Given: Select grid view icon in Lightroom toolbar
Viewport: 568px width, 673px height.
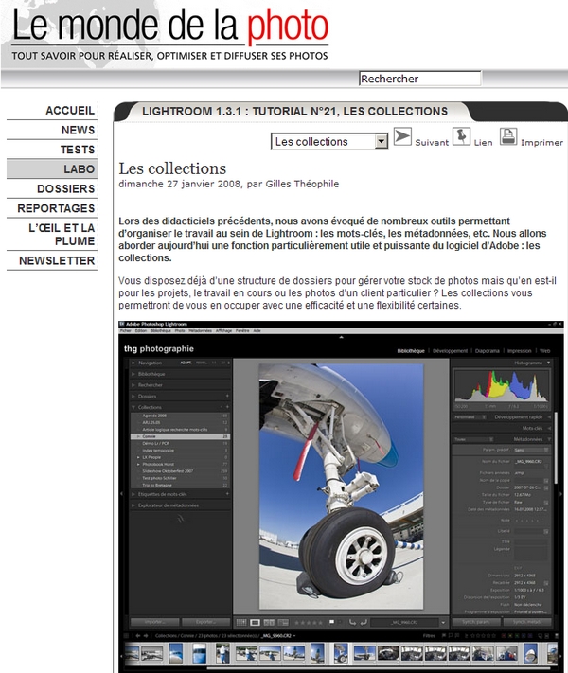Looking at the screenshot, I should 240,622.
